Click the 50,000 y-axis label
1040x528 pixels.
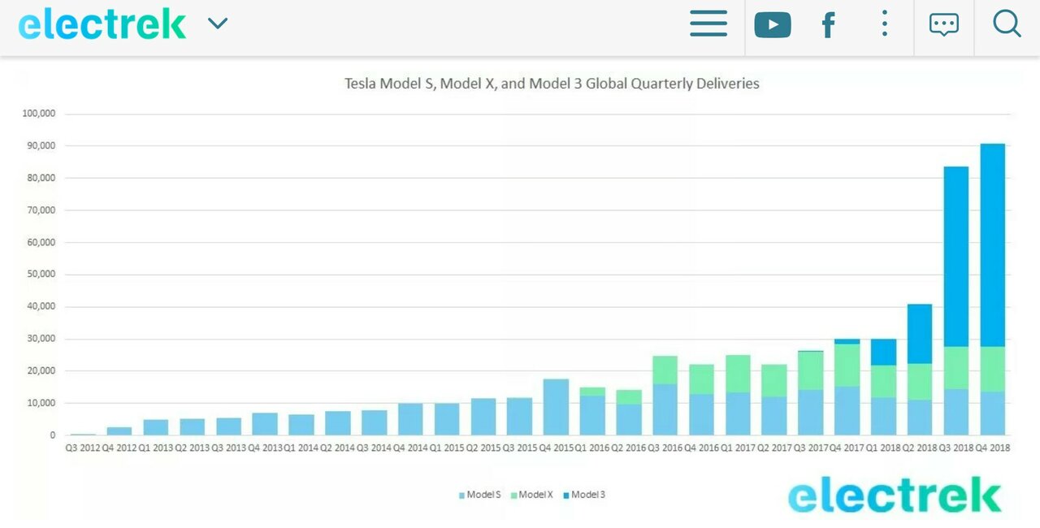click(x=41, y=275)
